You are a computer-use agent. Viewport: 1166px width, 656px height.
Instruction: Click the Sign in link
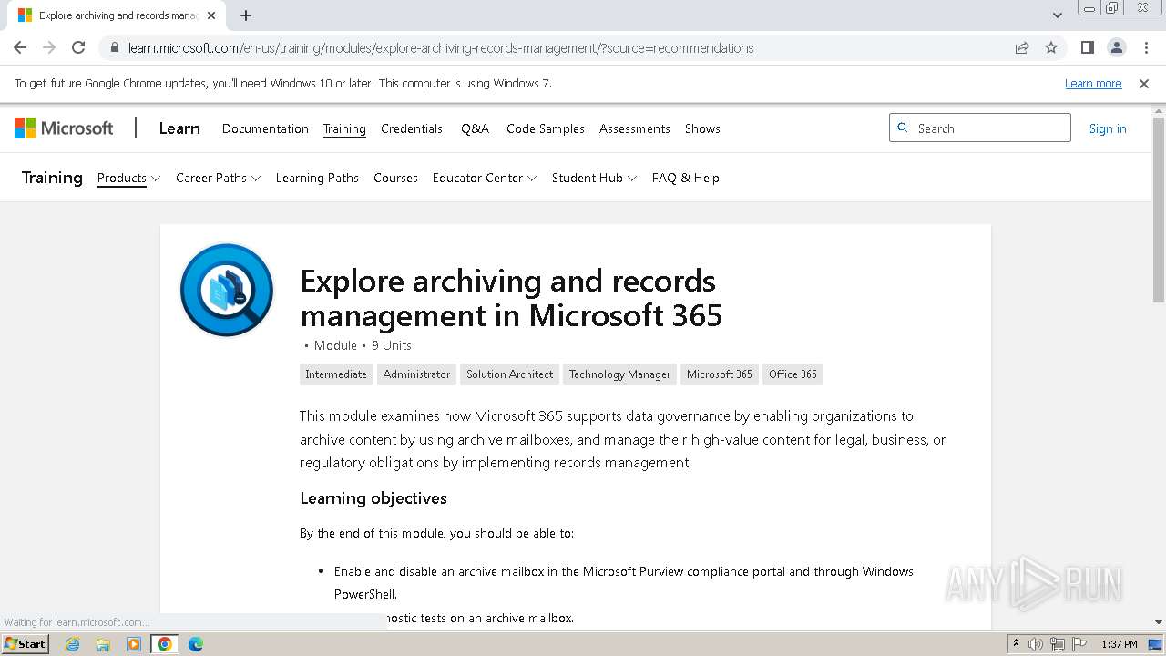coord(1108,128)
